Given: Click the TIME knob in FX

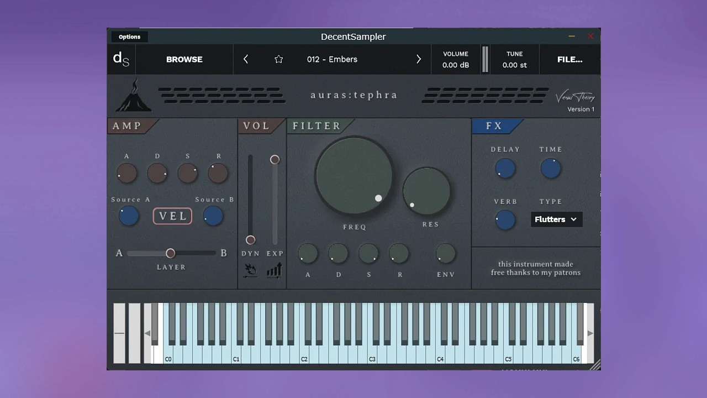Looking at the screenshot, I should [551, 169].
